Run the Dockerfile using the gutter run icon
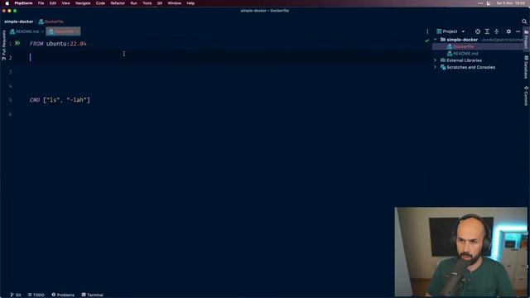 click(17, 43)
